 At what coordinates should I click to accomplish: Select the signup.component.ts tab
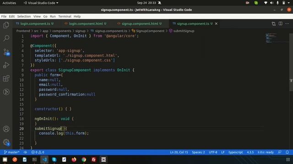click(193, 24)
